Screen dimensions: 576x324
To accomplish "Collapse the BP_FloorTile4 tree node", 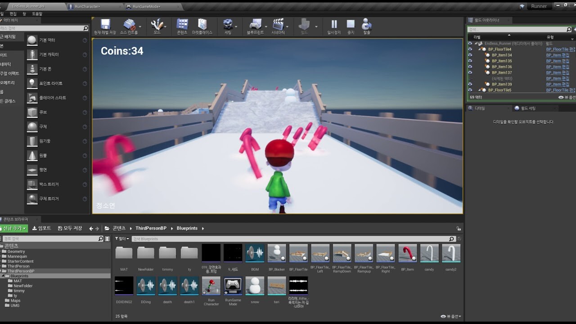I will tap(480, 49).
